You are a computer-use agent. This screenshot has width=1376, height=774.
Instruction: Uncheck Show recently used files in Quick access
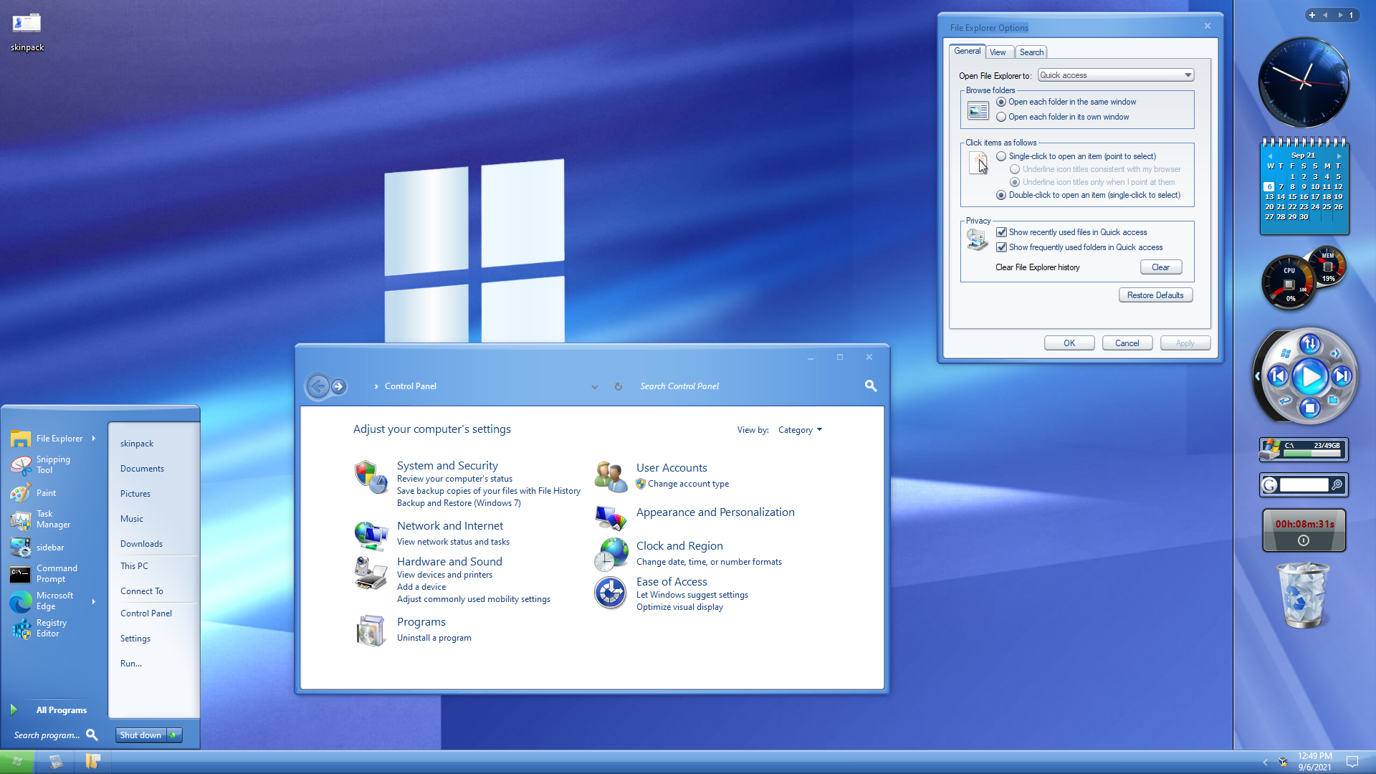(1001, 232)
